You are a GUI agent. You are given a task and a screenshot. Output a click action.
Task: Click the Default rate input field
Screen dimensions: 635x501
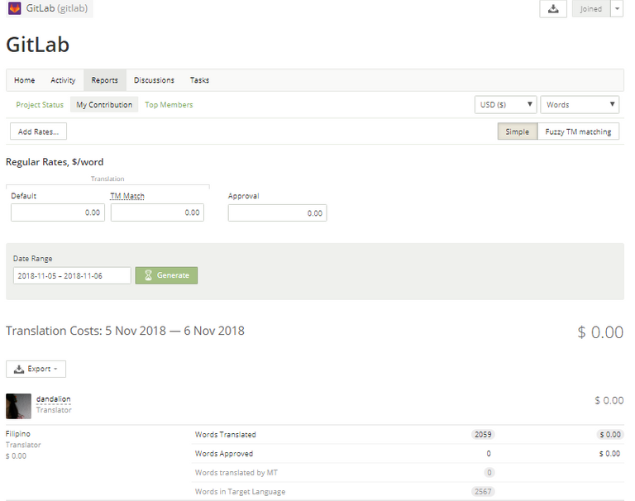pos(58,212)
